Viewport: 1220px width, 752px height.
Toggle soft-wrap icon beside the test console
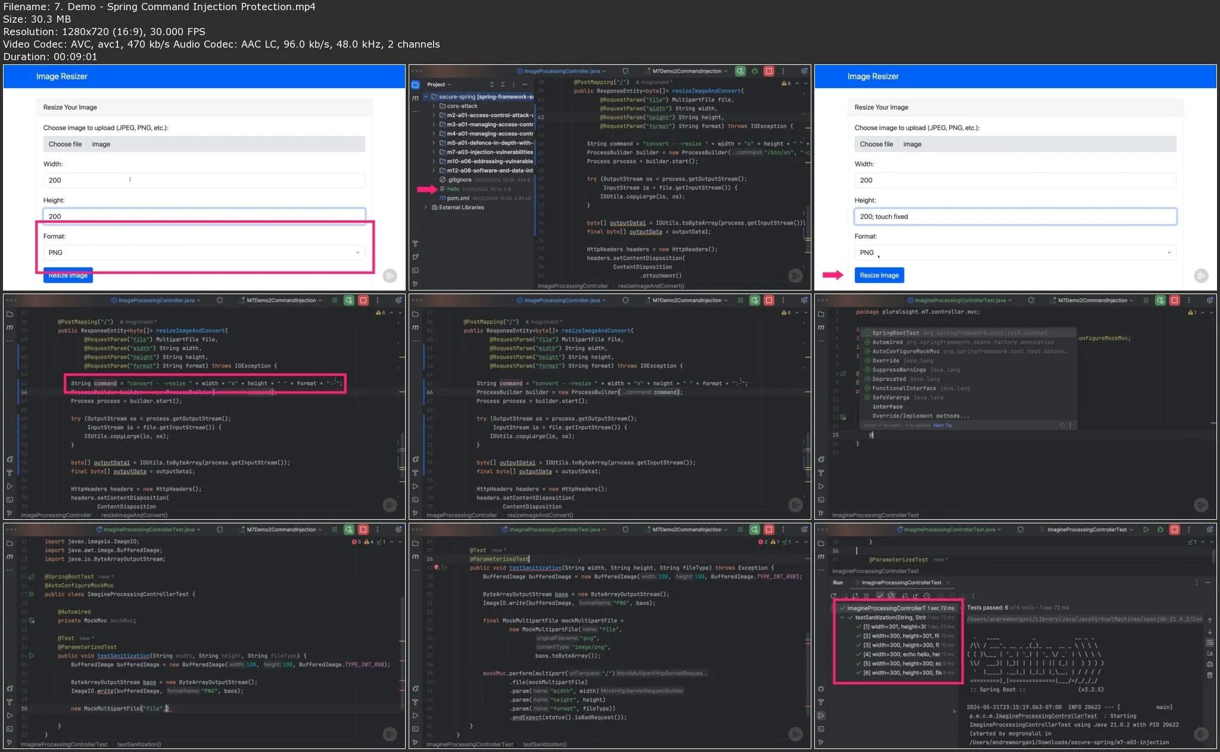point(1209,642)
